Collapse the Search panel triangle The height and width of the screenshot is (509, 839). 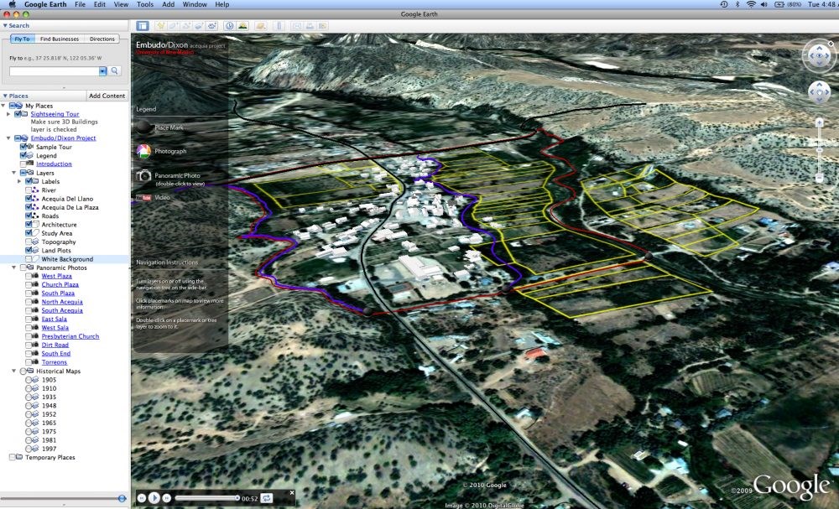[5, 25]
